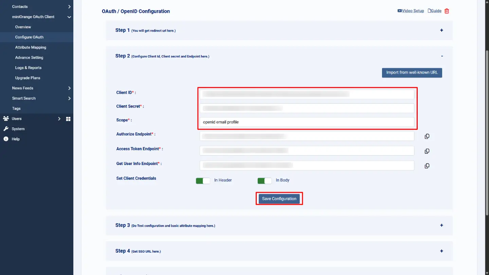Click the Save Configuration button
The width and height of the screenshot is (489, 275).
coord(279,199)
